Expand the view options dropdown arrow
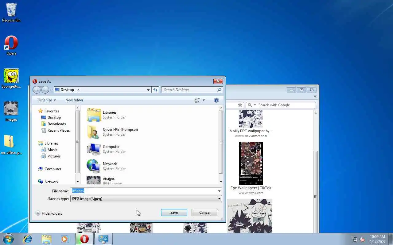This screenshot has height=245, width=393. [204, 100]
